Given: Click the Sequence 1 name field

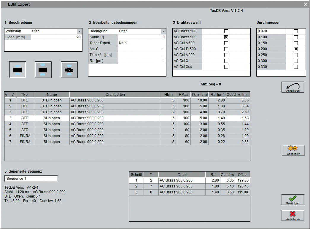Looking at the screenshot, I should click(x=31, y=179).
